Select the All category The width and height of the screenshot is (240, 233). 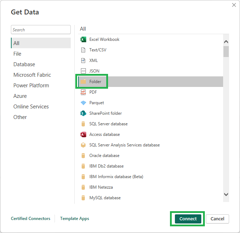point(41,43)
